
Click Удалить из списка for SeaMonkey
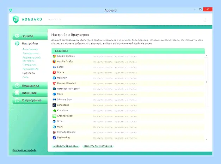pyautogui.click(x=125, y=138)
